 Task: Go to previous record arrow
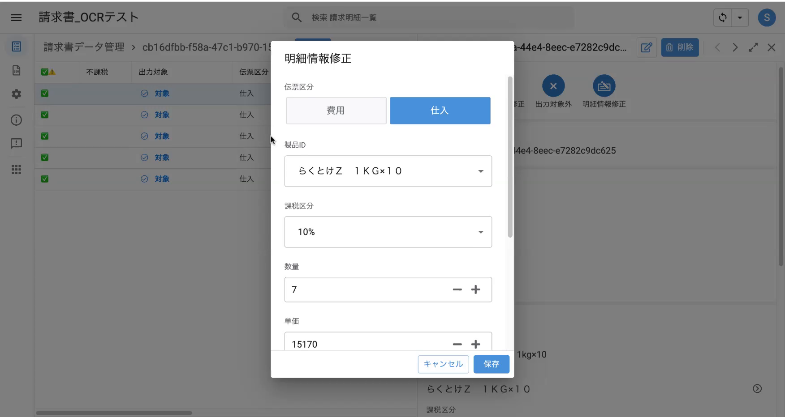click(x=717, y=47)
